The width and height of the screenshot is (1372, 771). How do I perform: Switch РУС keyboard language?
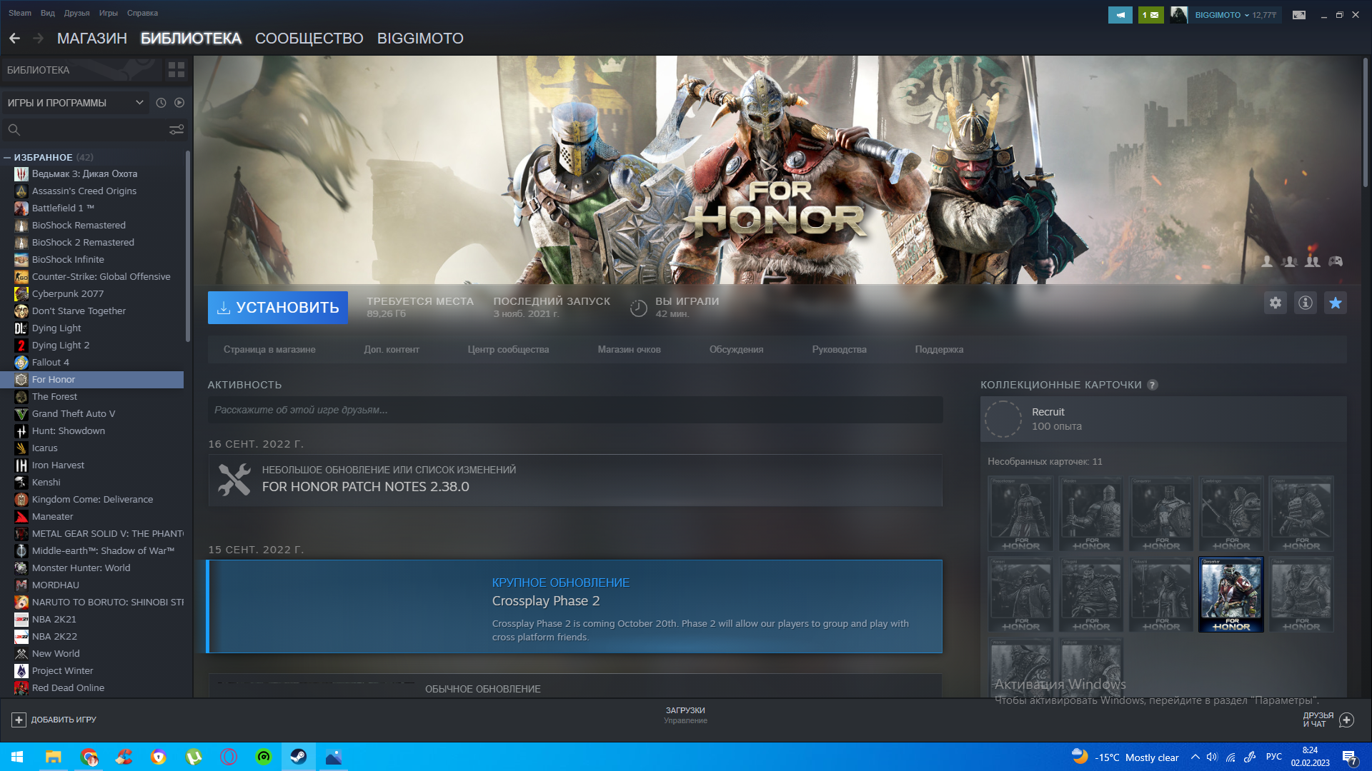coord(1274,757)
